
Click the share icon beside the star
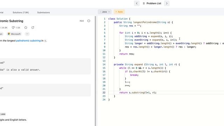pos(33,28)
